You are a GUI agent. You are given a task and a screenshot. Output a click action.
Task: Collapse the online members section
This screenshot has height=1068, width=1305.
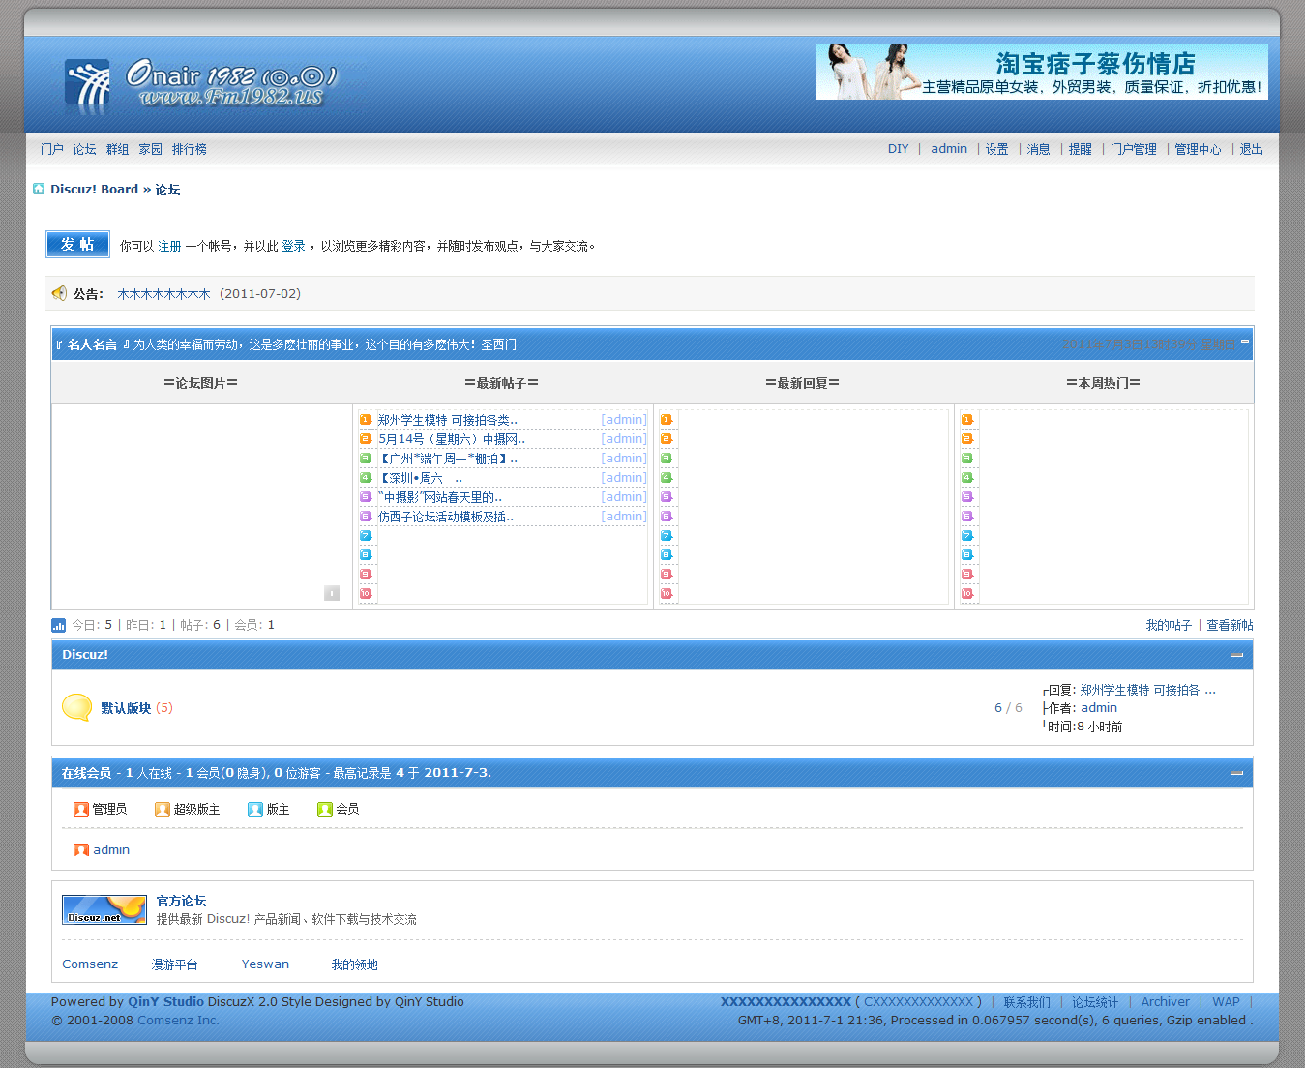coord(1236,773)
